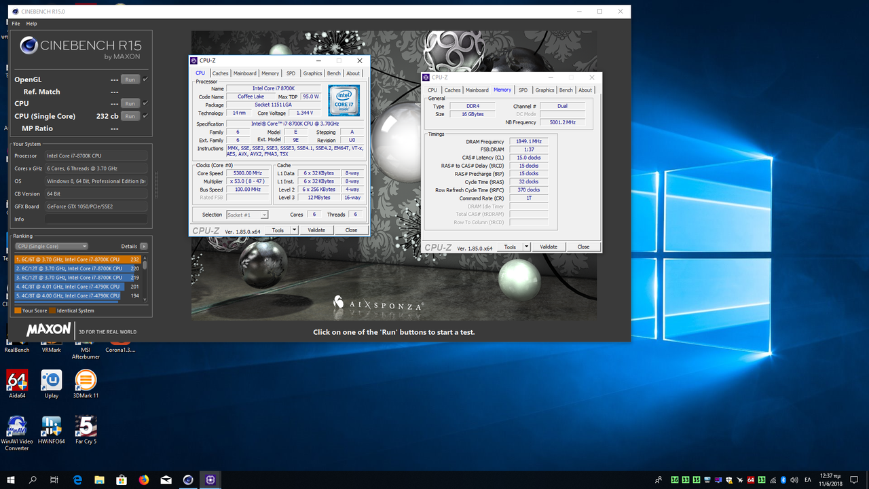Click Tools button in CPU-Z CPU window
The image size is (869, 489).
278,230
